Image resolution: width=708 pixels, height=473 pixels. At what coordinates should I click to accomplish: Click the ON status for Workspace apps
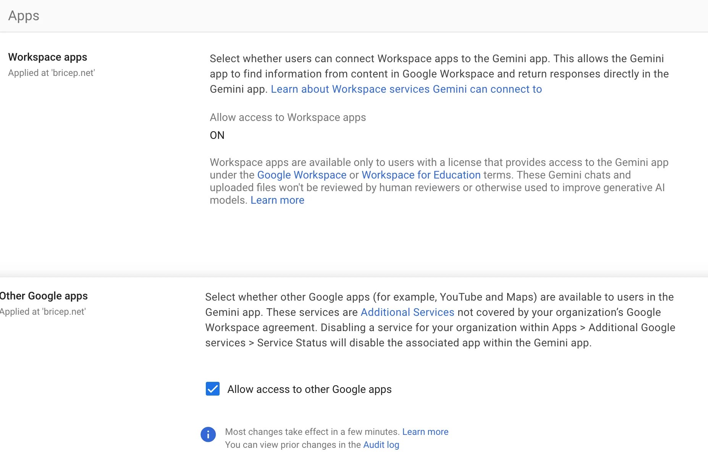tap(217, 135)
